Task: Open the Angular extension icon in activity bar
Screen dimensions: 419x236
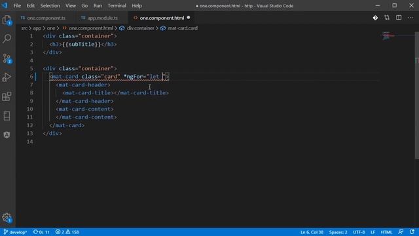Action: (x=7, y=135)
